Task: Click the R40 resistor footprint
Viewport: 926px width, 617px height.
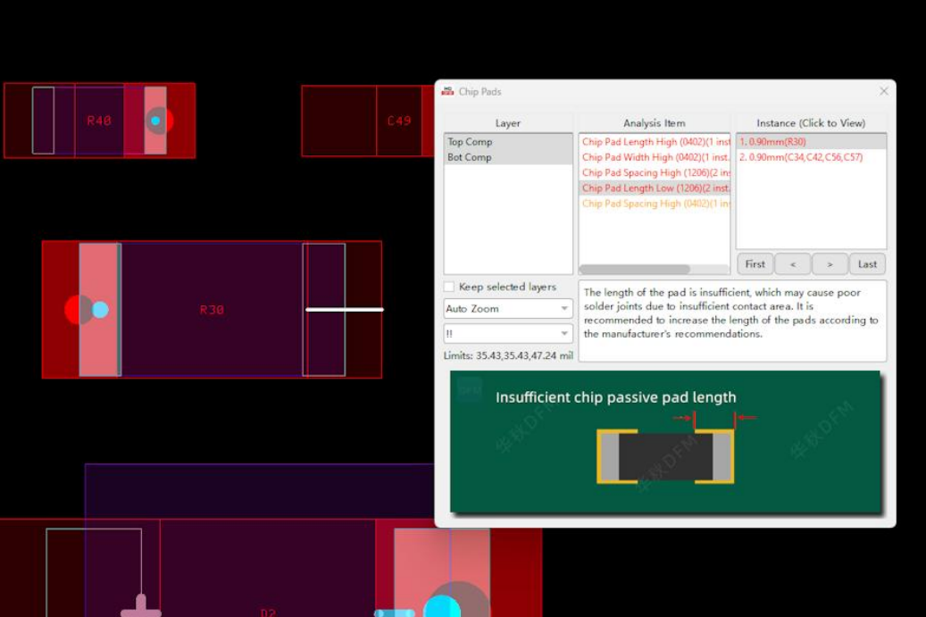Action: [98, 121]
